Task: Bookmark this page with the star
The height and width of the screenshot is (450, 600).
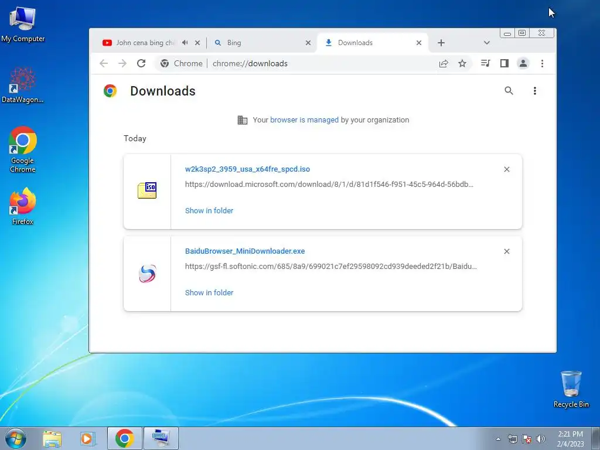Action: click(x=462, y=63)
